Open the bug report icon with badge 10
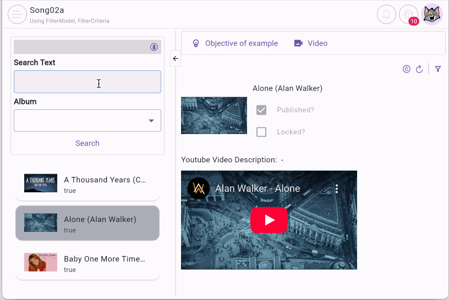 click(409, 14)
